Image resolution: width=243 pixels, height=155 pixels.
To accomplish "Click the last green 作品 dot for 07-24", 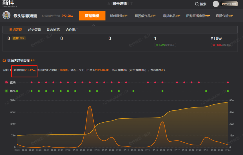I will click(x=228, y=91).
